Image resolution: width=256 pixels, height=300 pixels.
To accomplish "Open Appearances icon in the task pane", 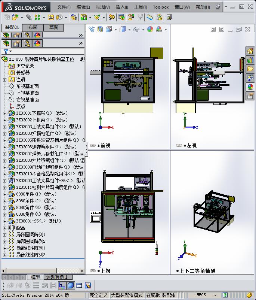I will pos(250,87).
